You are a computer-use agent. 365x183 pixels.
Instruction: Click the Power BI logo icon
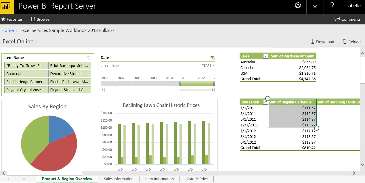7,7
